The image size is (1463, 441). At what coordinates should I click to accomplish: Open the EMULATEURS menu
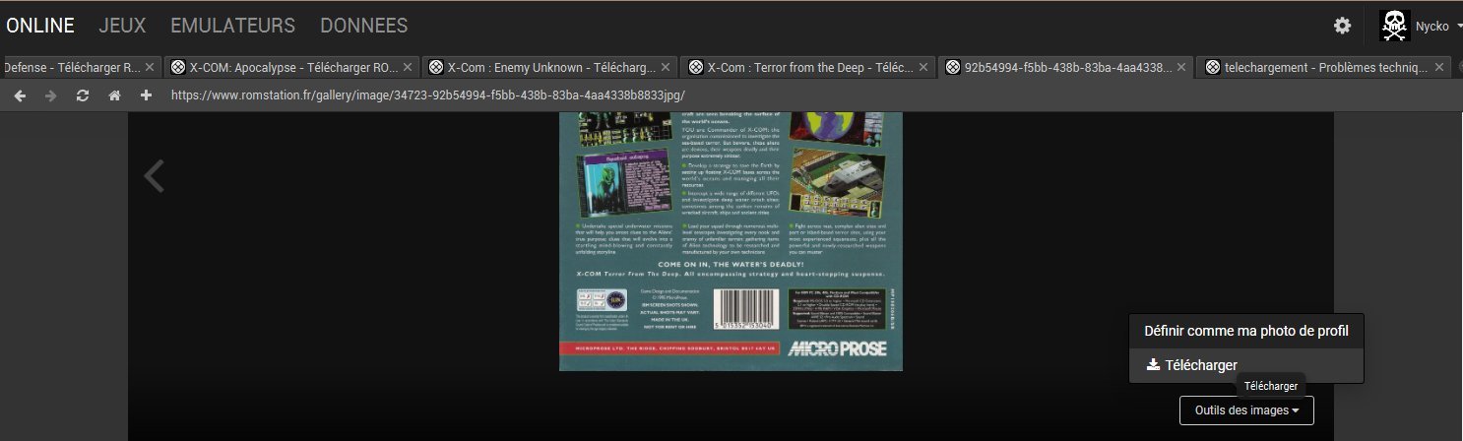click(x=232, y=26)
